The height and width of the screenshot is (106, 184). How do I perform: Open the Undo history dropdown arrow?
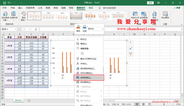pyautogui.click(x=12, y=3)
